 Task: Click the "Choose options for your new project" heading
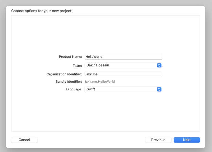[42, 11]
